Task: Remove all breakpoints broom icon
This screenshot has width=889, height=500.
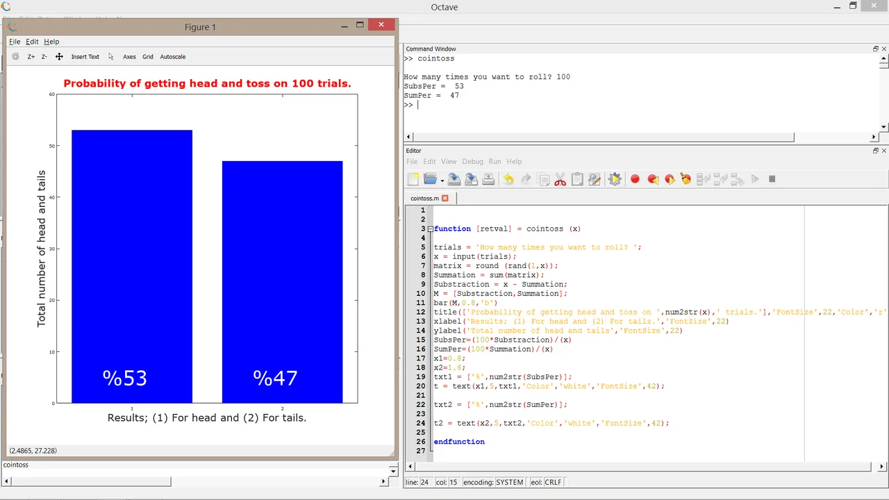Action: [686, 179]
